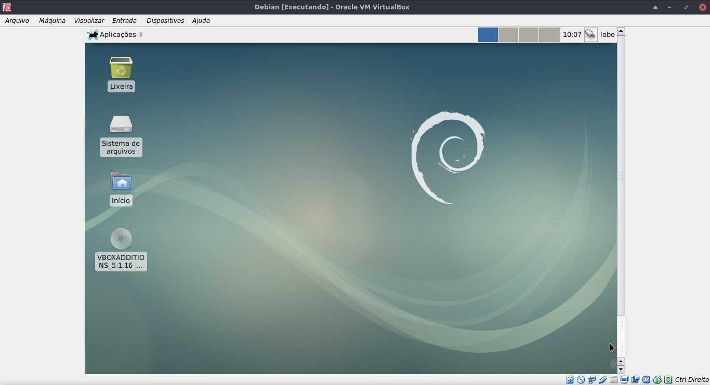Click the Xfce mouse logo beside Aplicações
Viewport: 710px width, 385px height.
(93, 35)
